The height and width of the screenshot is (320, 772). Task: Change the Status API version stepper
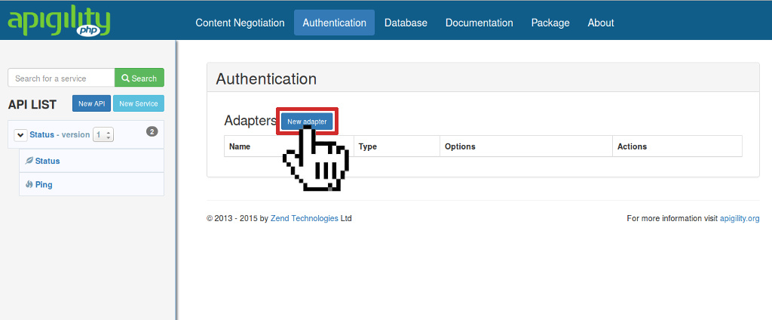(x=103, y=134)
